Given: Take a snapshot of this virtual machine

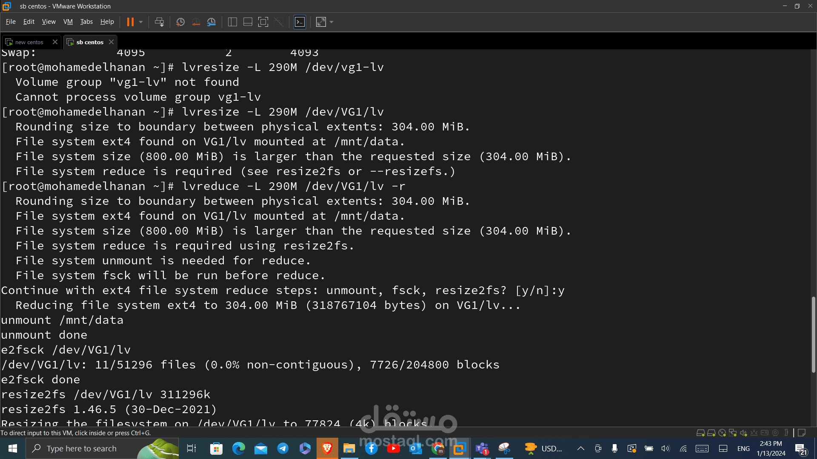Looking at the screenshot, I should pos(180,22).
